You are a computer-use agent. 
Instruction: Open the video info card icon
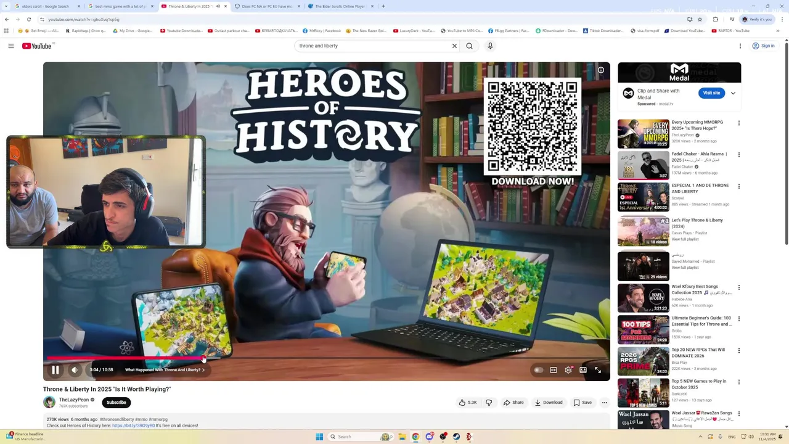tap(601, 70)
